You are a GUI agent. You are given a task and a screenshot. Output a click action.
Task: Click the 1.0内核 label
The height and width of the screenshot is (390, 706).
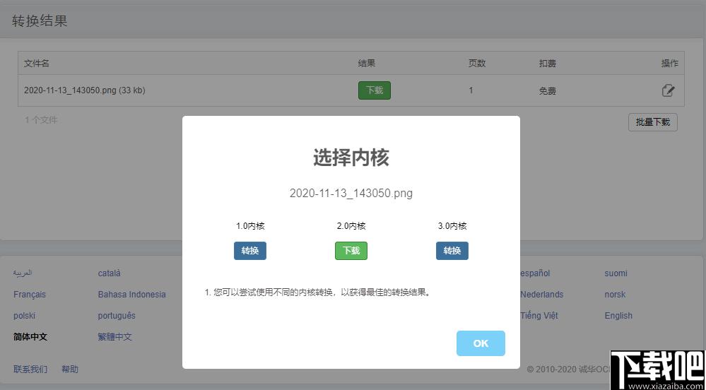pyautogui.click(x=250, y=226)
